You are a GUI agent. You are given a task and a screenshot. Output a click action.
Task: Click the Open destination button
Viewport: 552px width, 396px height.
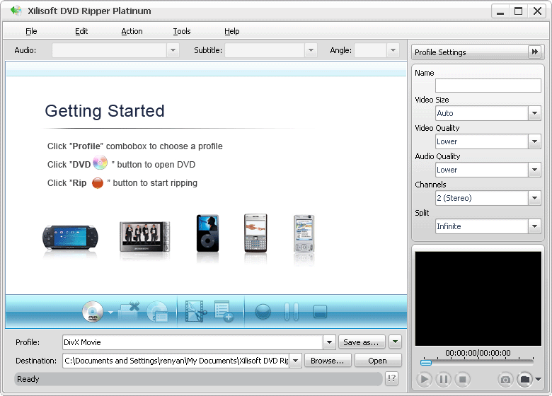click(x=377, y=361)
